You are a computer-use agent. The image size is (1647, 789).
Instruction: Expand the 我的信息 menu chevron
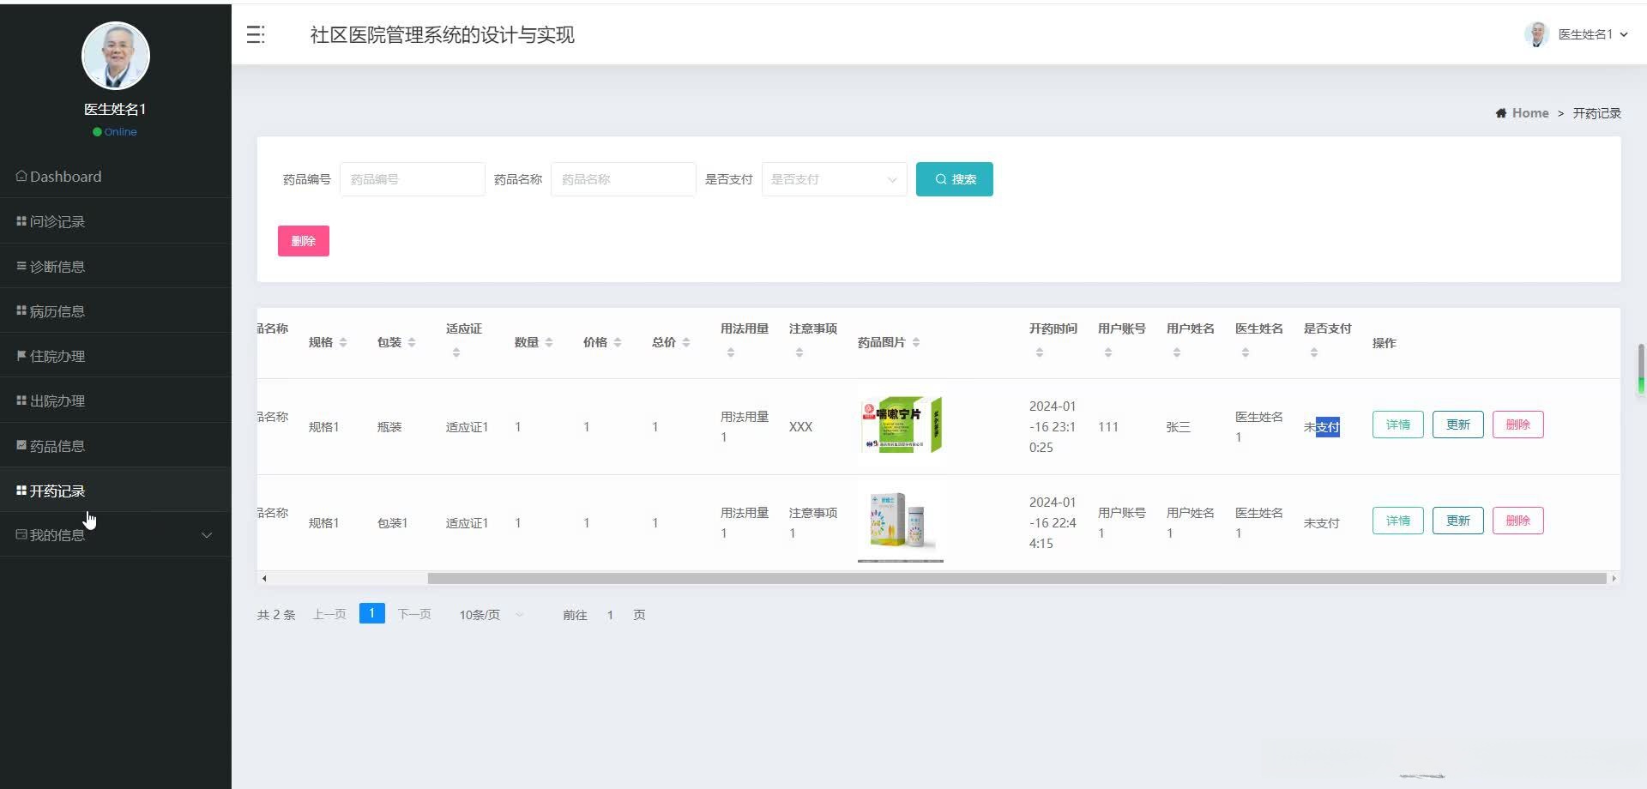point(206,534)
